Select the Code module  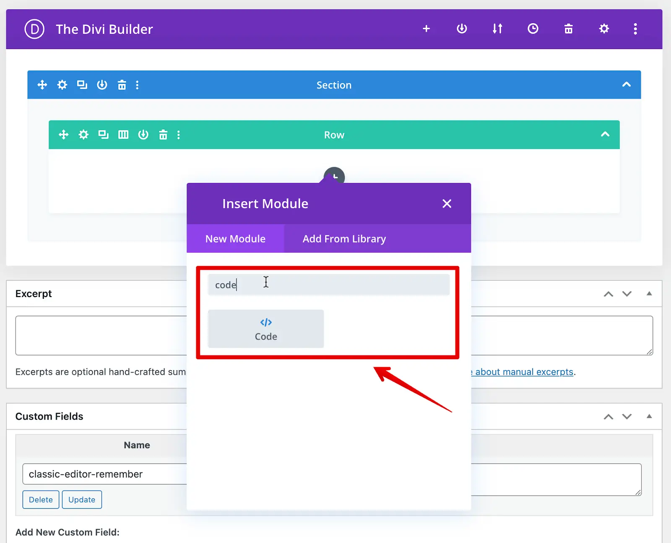pos(265,329)
